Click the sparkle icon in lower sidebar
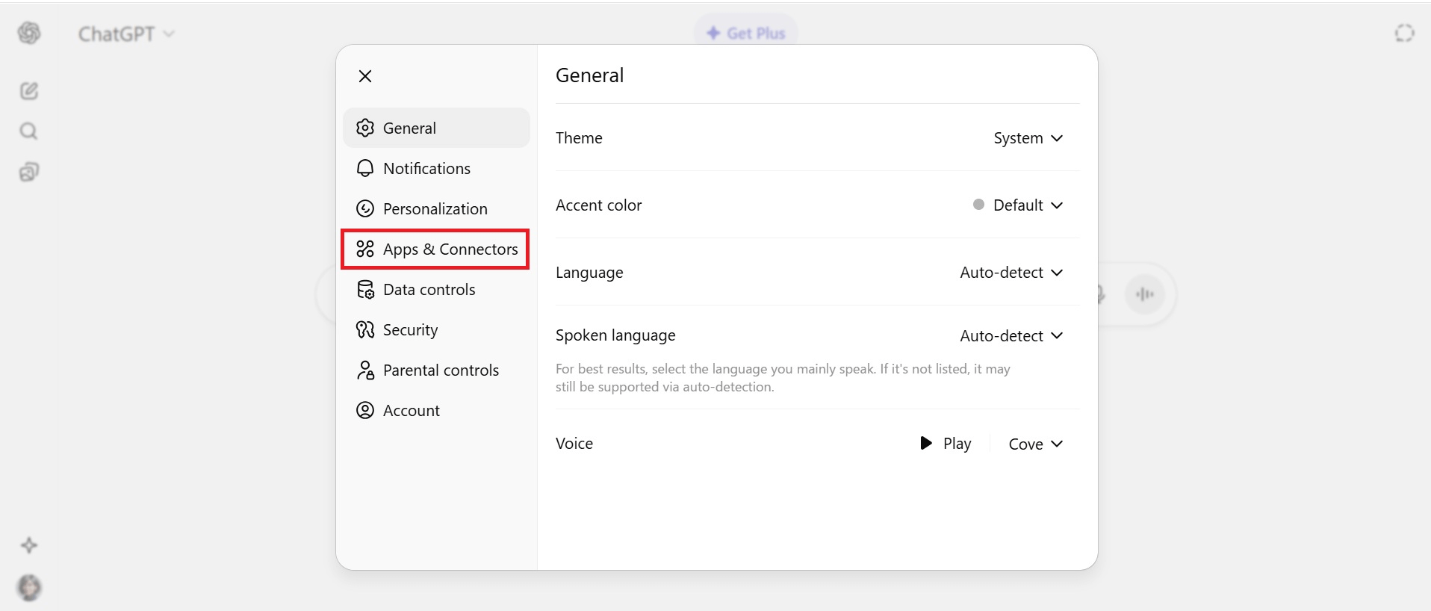1431x611 pixels. (29, 545)
